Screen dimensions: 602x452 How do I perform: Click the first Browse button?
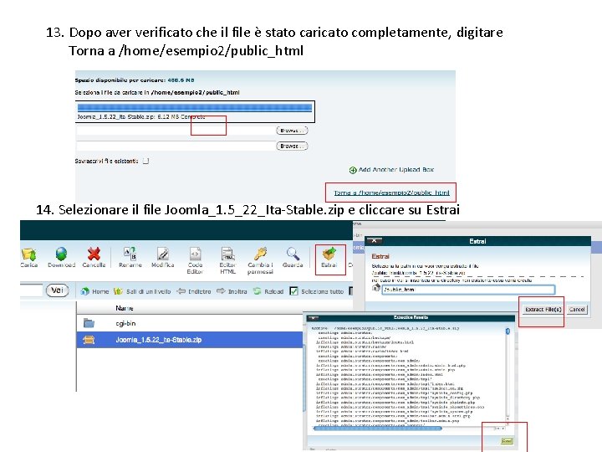tap(292, 131)
